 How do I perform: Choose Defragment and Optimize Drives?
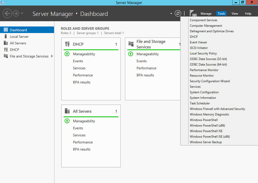click(x=212, y=31)
